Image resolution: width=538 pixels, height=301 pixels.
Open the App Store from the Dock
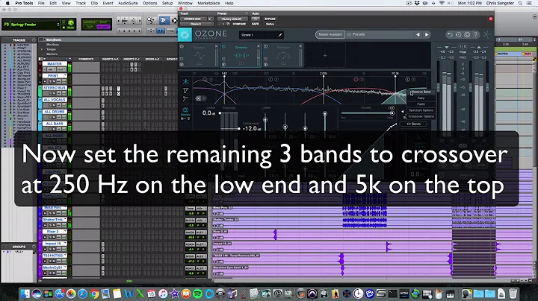(x=59, y=294)
